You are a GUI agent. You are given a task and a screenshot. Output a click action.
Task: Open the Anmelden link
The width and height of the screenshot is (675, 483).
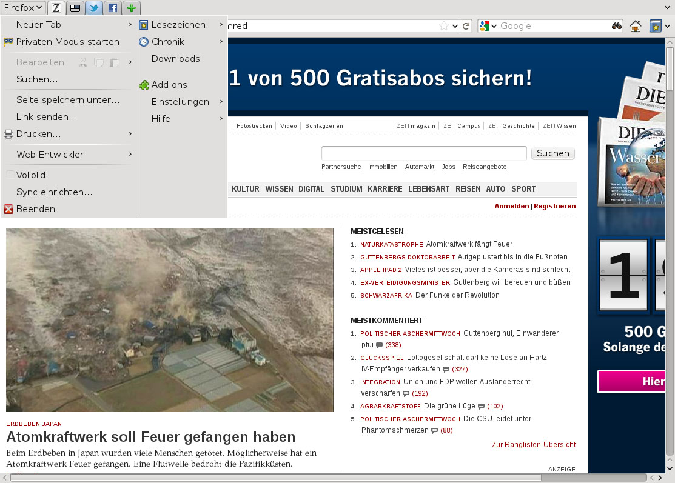(x=512, y=206)
